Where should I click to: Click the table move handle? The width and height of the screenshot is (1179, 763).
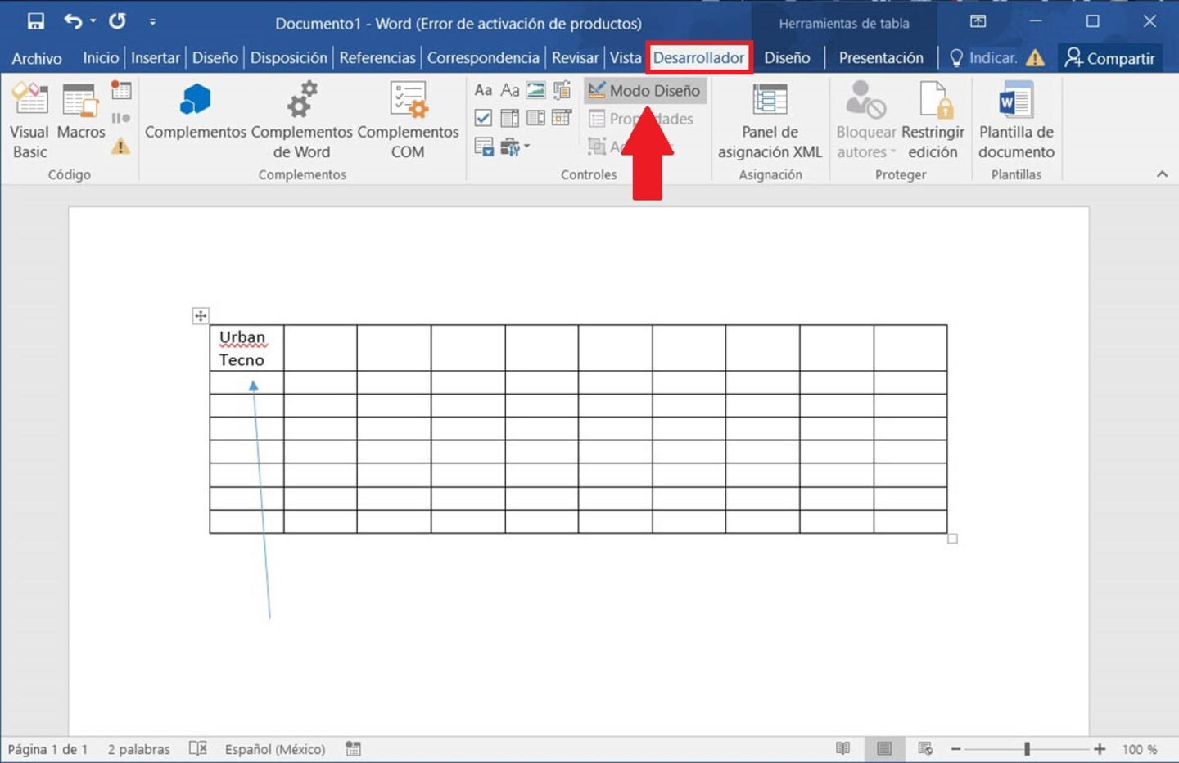pyautogui.click(x=201, y=315)
